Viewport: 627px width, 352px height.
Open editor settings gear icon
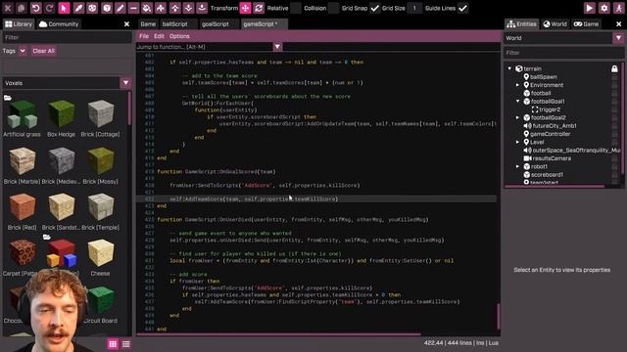(x=604, y=8)
